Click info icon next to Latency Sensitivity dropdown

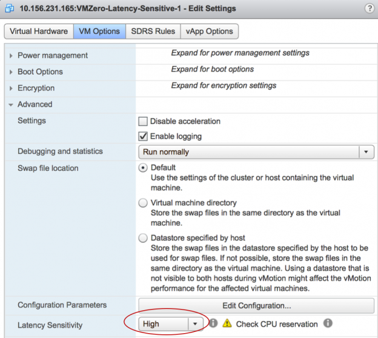point(213,323)
